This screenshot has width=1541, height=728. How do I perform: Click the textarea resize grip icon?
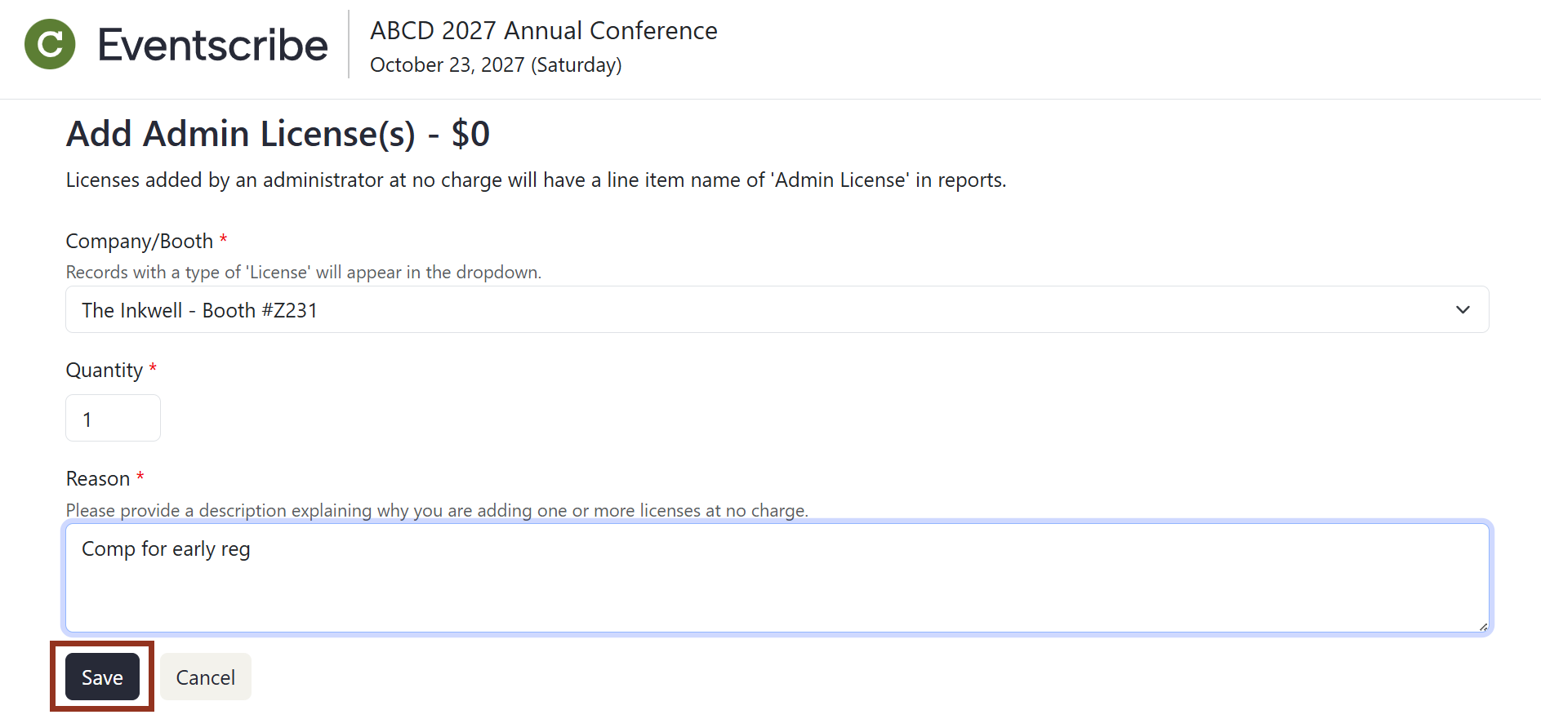(x=1481, y=624)
